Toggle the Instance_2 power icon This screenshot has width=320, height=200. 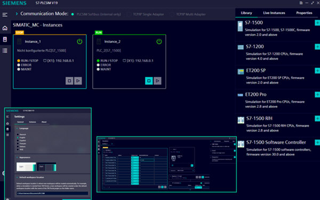(x=159, y=42)
